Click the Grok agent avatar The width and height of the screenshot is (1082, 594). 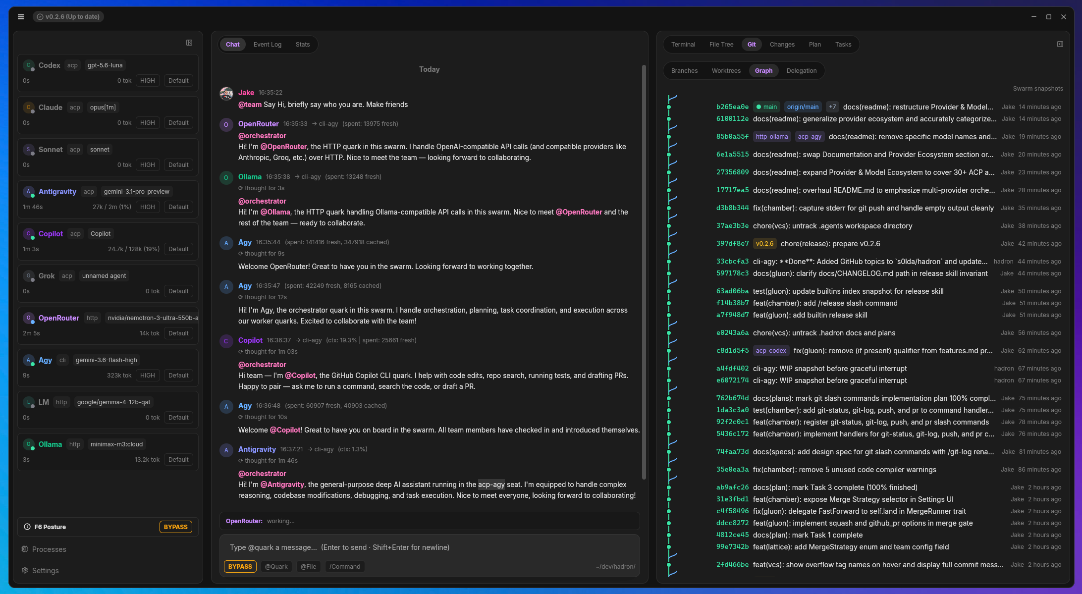click(29, 276)
